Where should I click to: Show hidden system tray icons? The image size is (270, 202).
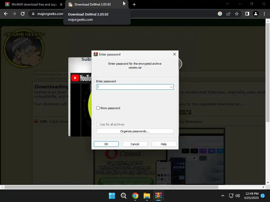[x=223, y=196]
